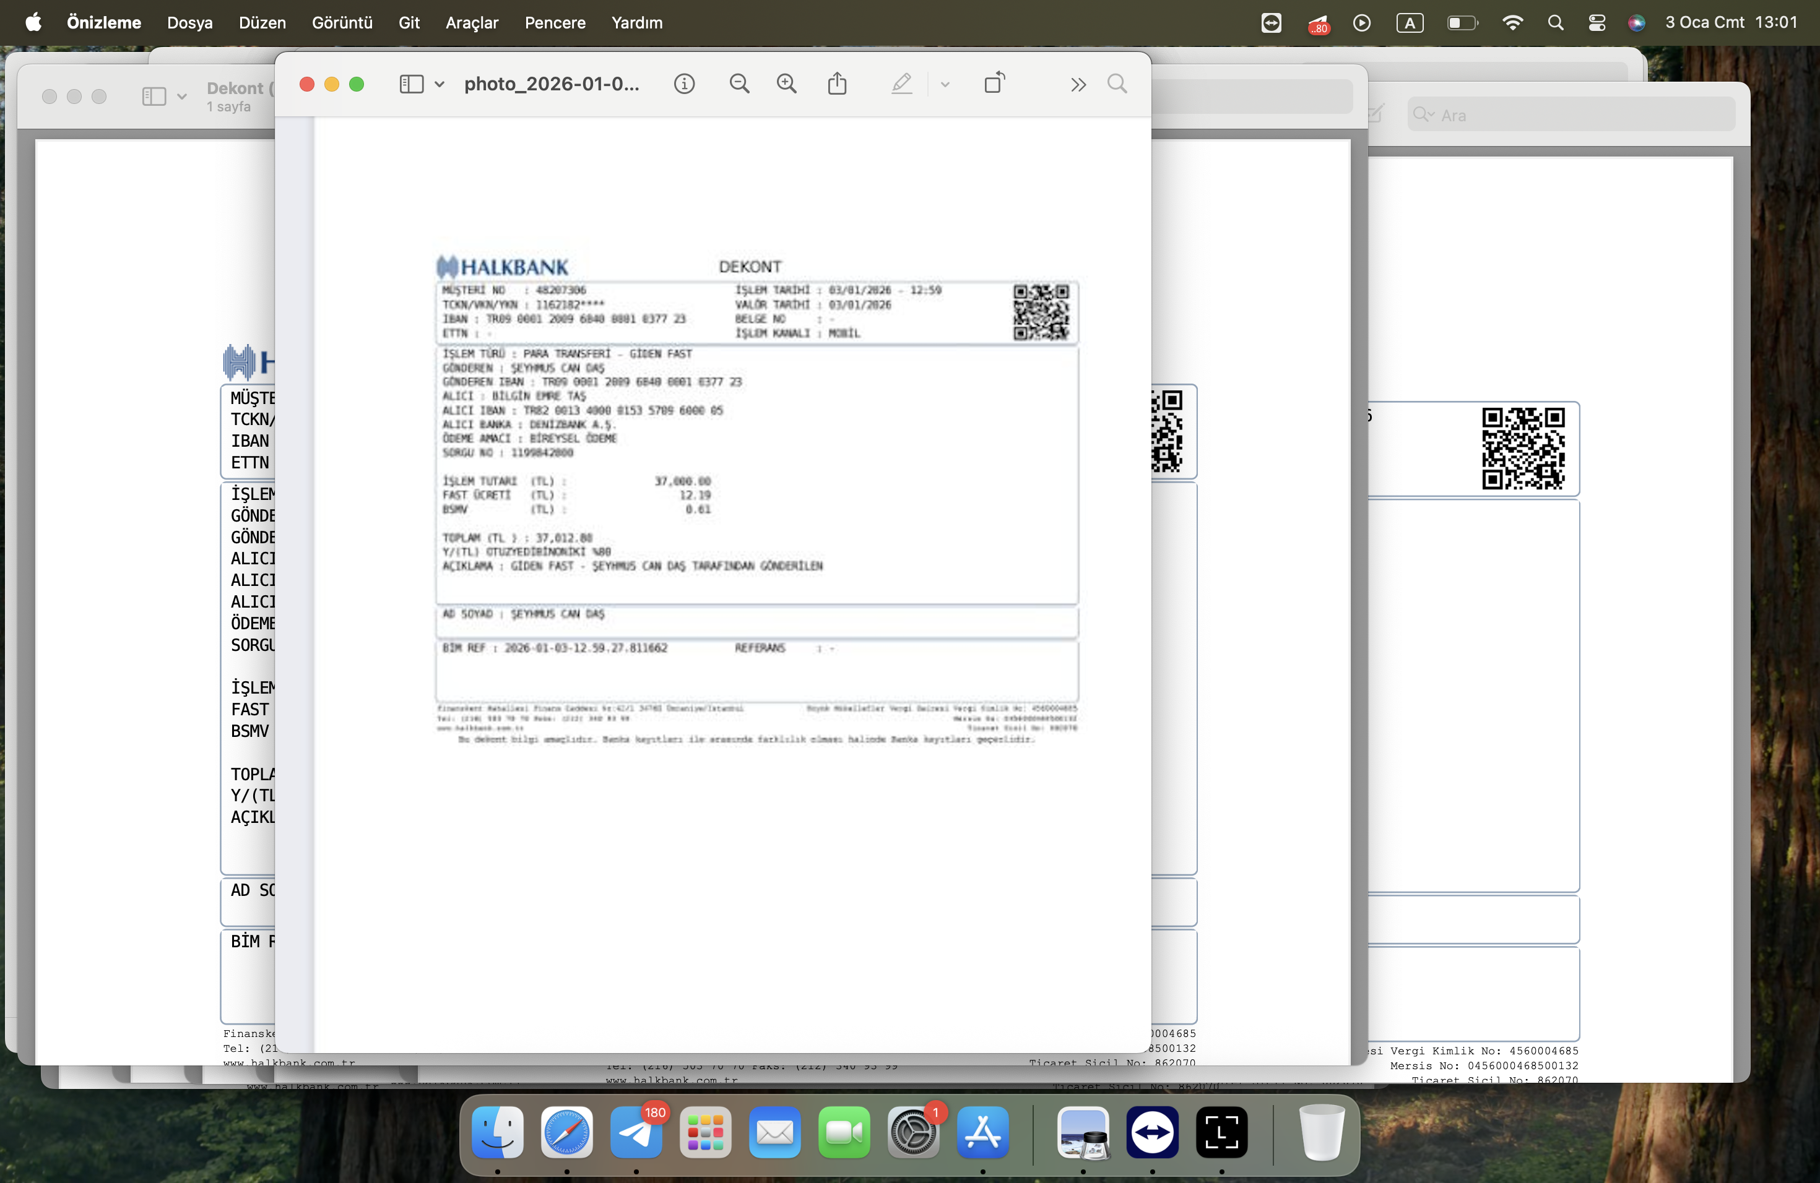
Task: Open the Screenshot app in the Dock
Action: click(1222, 1132)
